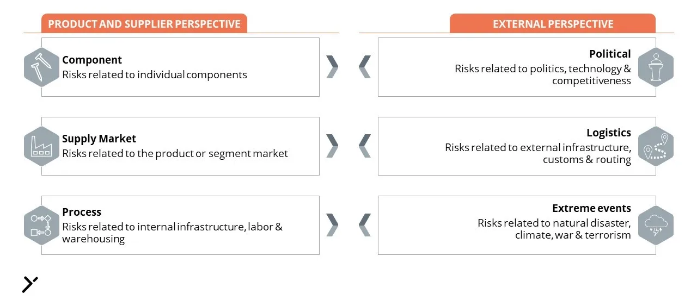Click the Supply Market heading text
The image size is (697, 300).
point(99,139)
